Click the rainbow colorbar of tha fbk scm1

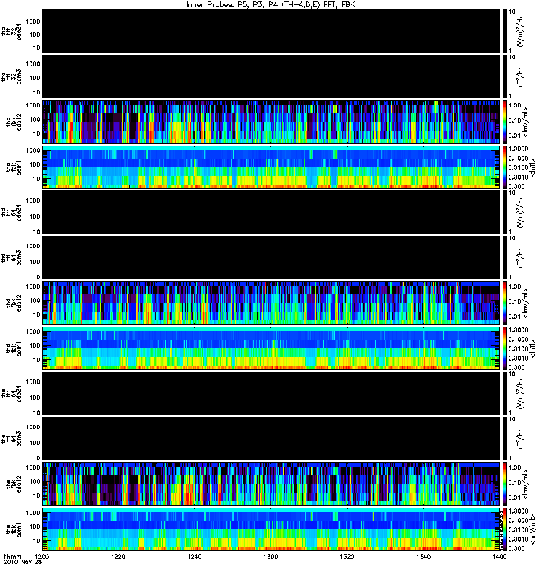click(x=505, y=167)
